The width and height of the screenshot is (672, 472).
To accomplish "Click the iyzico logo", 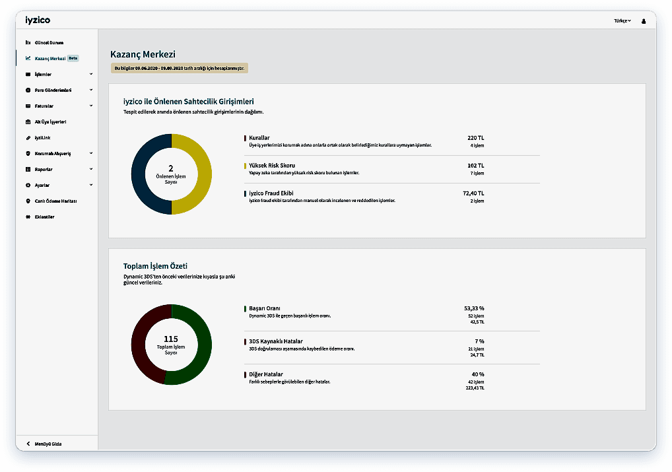I will pyautogui.click(x=38, y=20).
